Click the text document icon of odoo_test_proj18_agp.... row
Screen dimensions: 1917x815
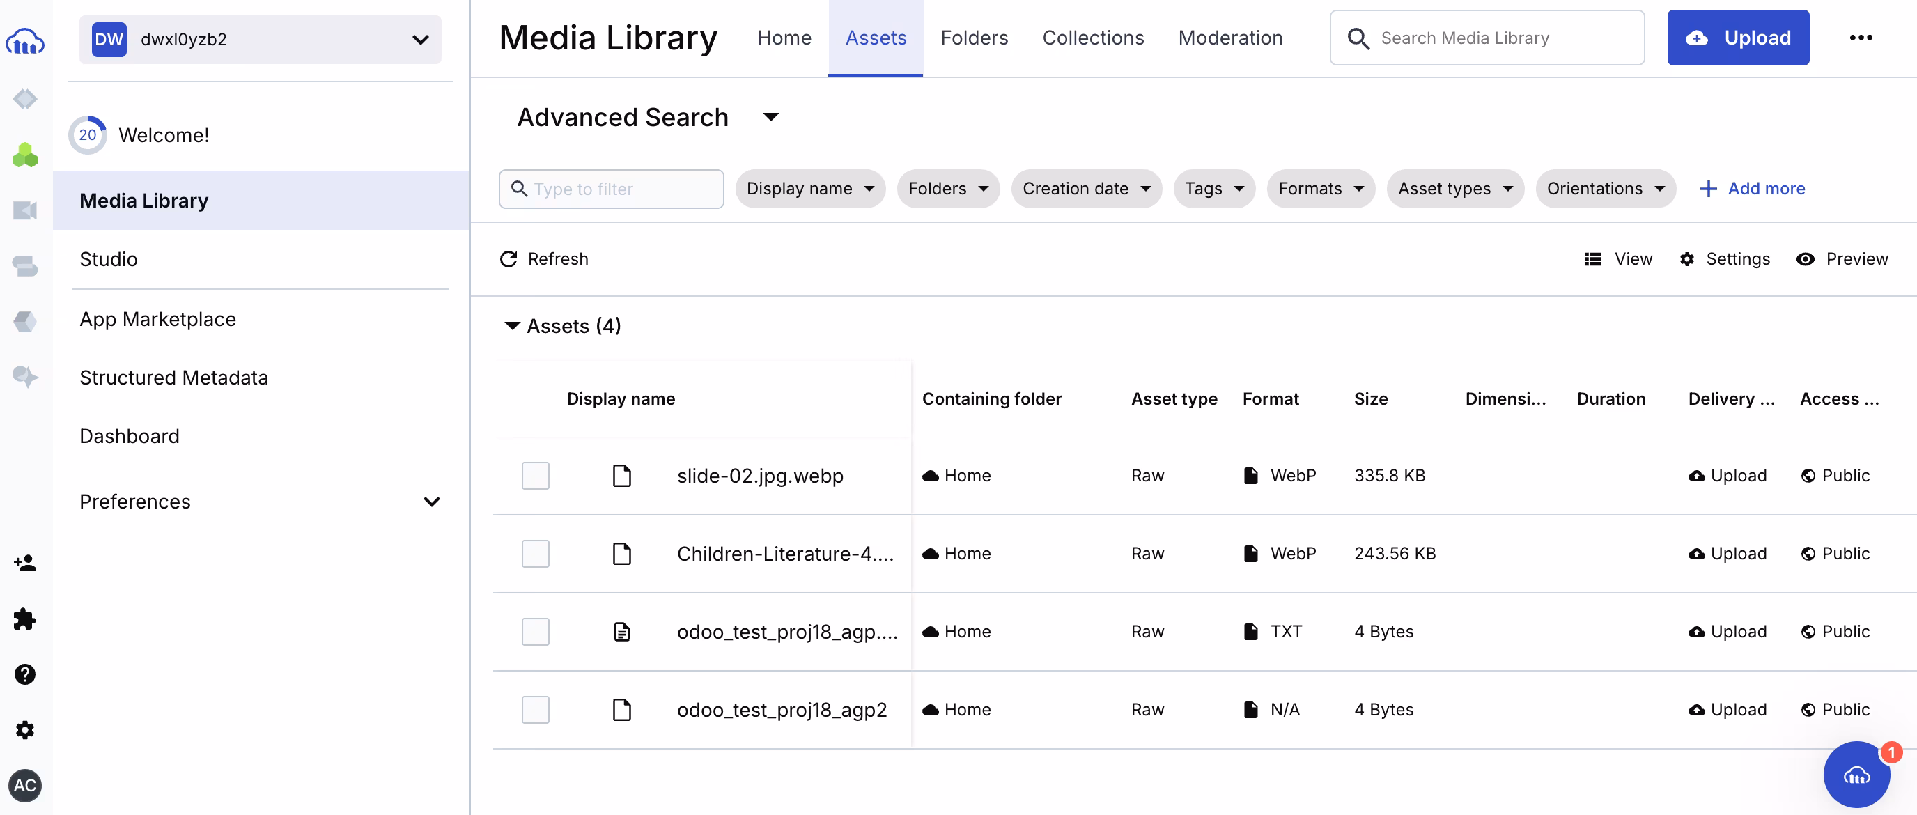pos(621,632)
